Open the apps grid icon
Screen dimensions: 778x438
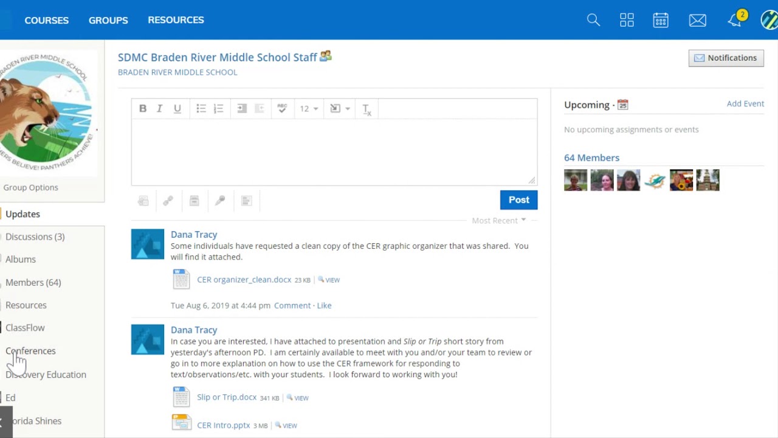(x=627, y=20)
